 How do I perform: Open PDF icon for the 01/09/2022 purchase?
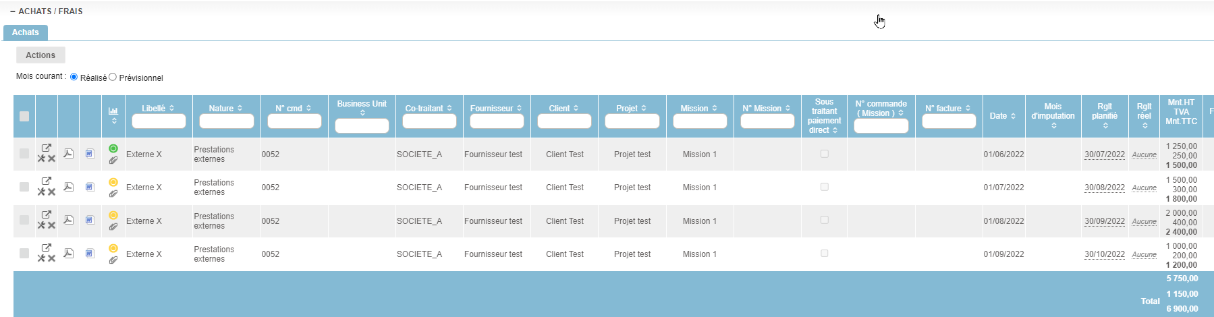pos(68,254)
